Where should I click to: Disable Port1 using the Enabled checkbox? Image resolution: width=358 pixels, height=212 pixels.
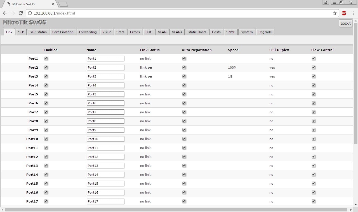pyautogui.click(x=46, y=59)
